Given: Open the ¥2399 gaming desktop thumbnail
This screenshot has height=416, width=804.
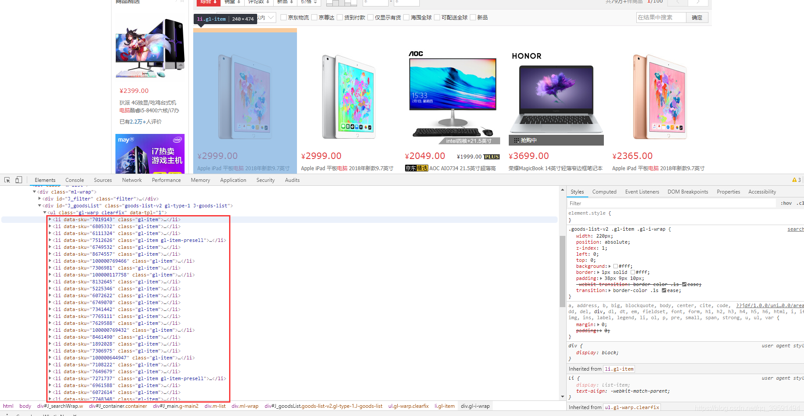Looking at the screenshot, I should click(x=150, y=48).
